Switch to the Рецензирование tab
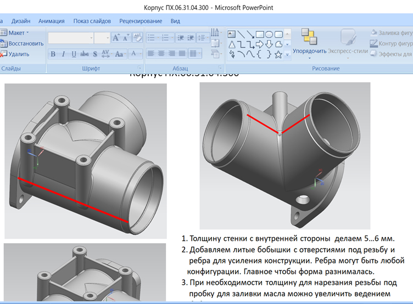Image resolution: width=413 pixels, height=304 pixels. tap(141, 21)
